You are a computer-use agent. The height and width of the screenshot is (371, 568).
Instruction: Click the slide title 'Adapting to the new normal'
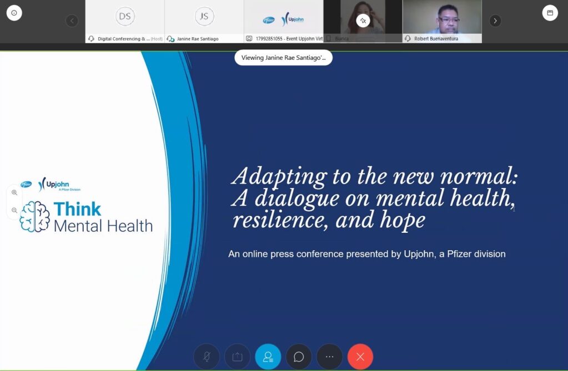point(375,177)
